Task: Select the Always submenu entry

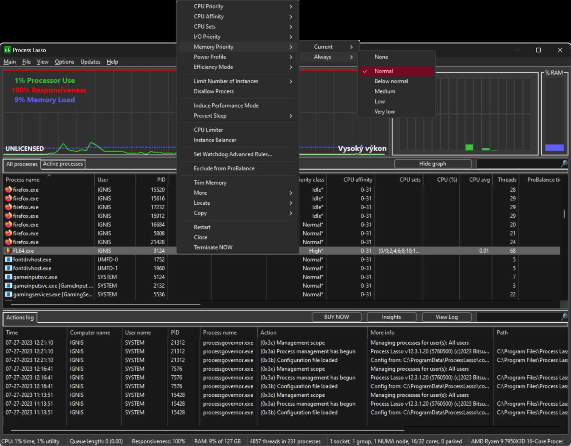Action: pyautogui.click(x=328, y=57)
